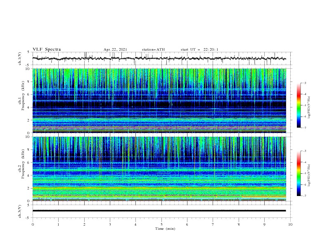Click time axis tick label "7"
This screenshot has width=327, height=252.
[x=213, y=224]
